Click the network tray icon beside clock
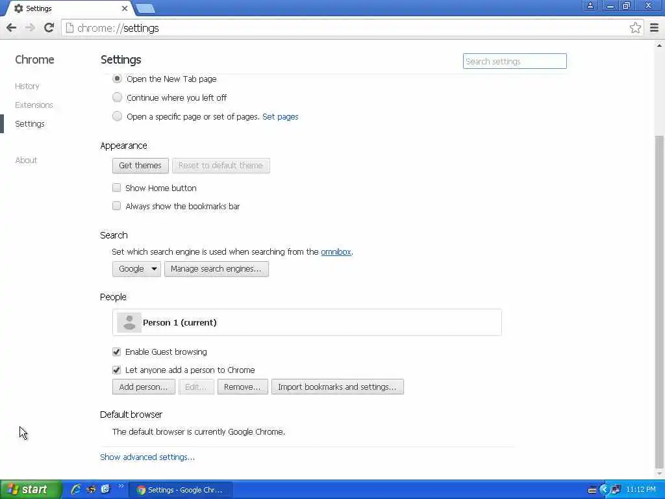 pos(616,490)
